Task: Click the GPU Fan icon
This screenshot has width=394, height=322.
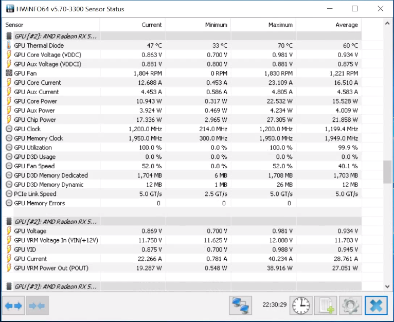Action: click(9, 73)
